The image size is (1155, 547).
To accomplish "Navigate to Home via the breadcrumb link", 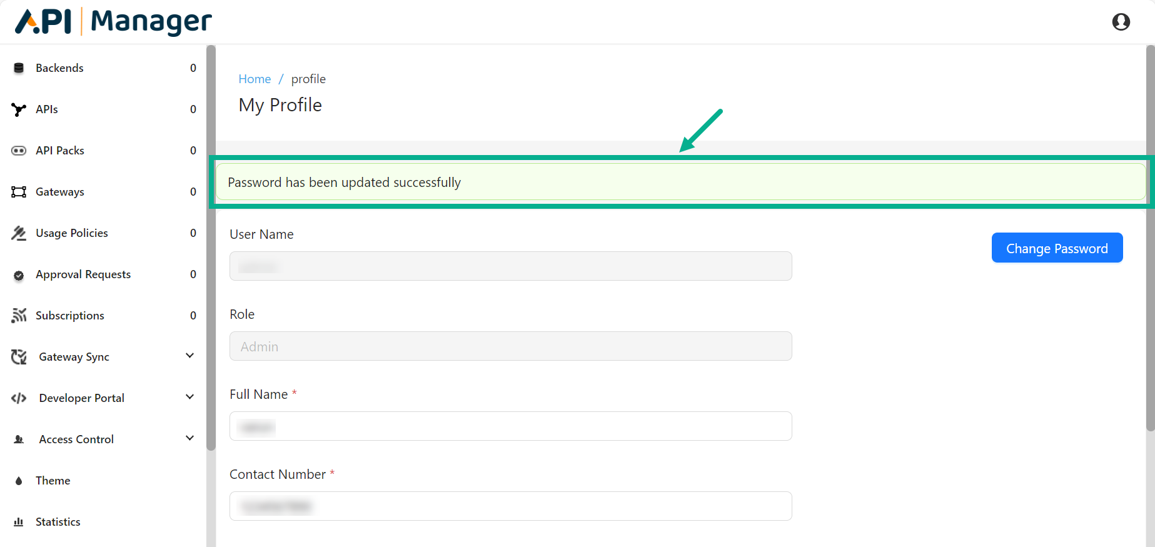I will point(255,79).
